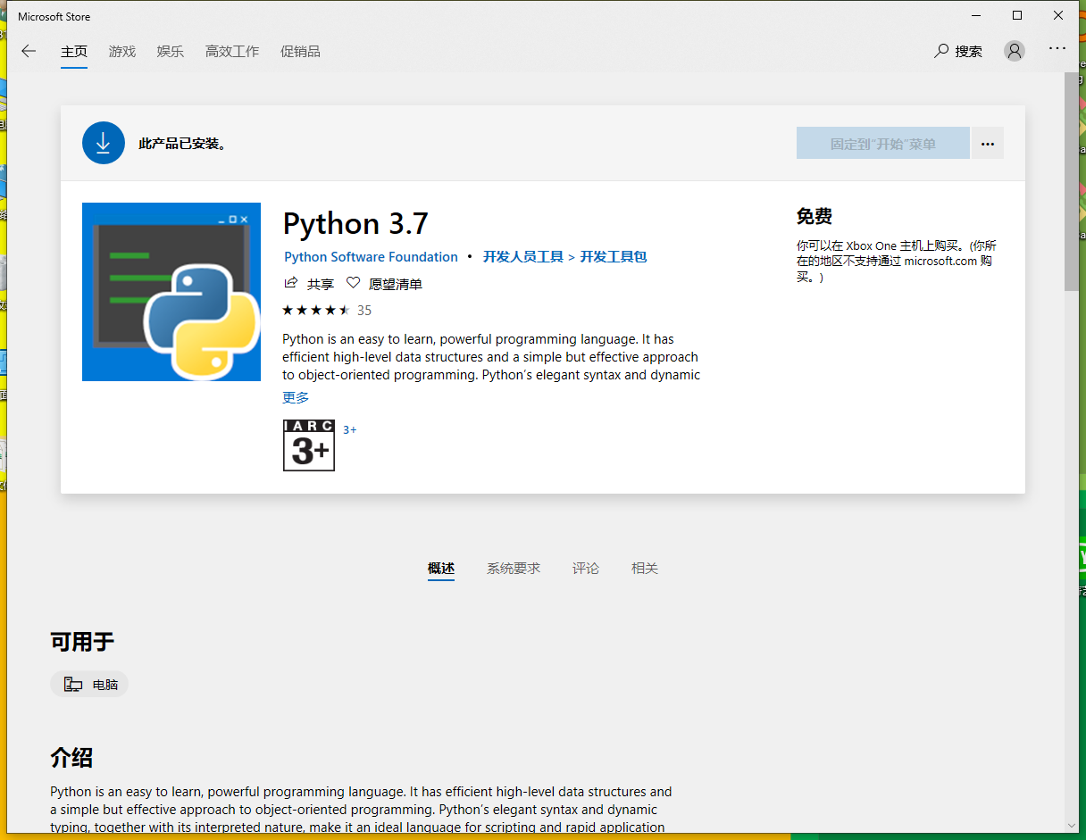Click the vertical scrollbar thumb
The width and height of the screenshot is (1086, 840).
[1072, 181]
